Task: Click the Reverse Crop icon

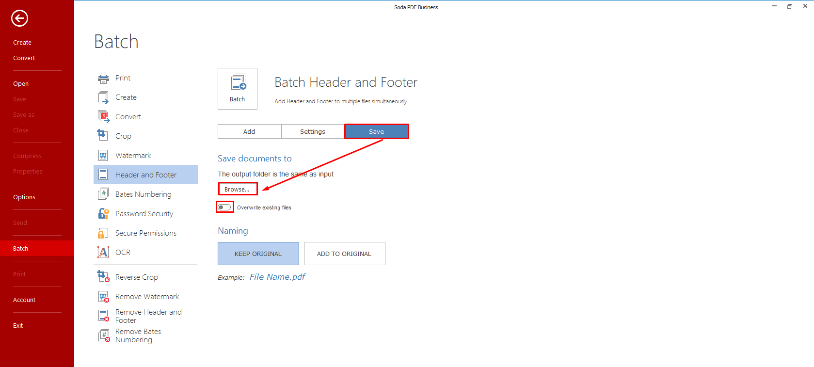Action: point(103,276)
